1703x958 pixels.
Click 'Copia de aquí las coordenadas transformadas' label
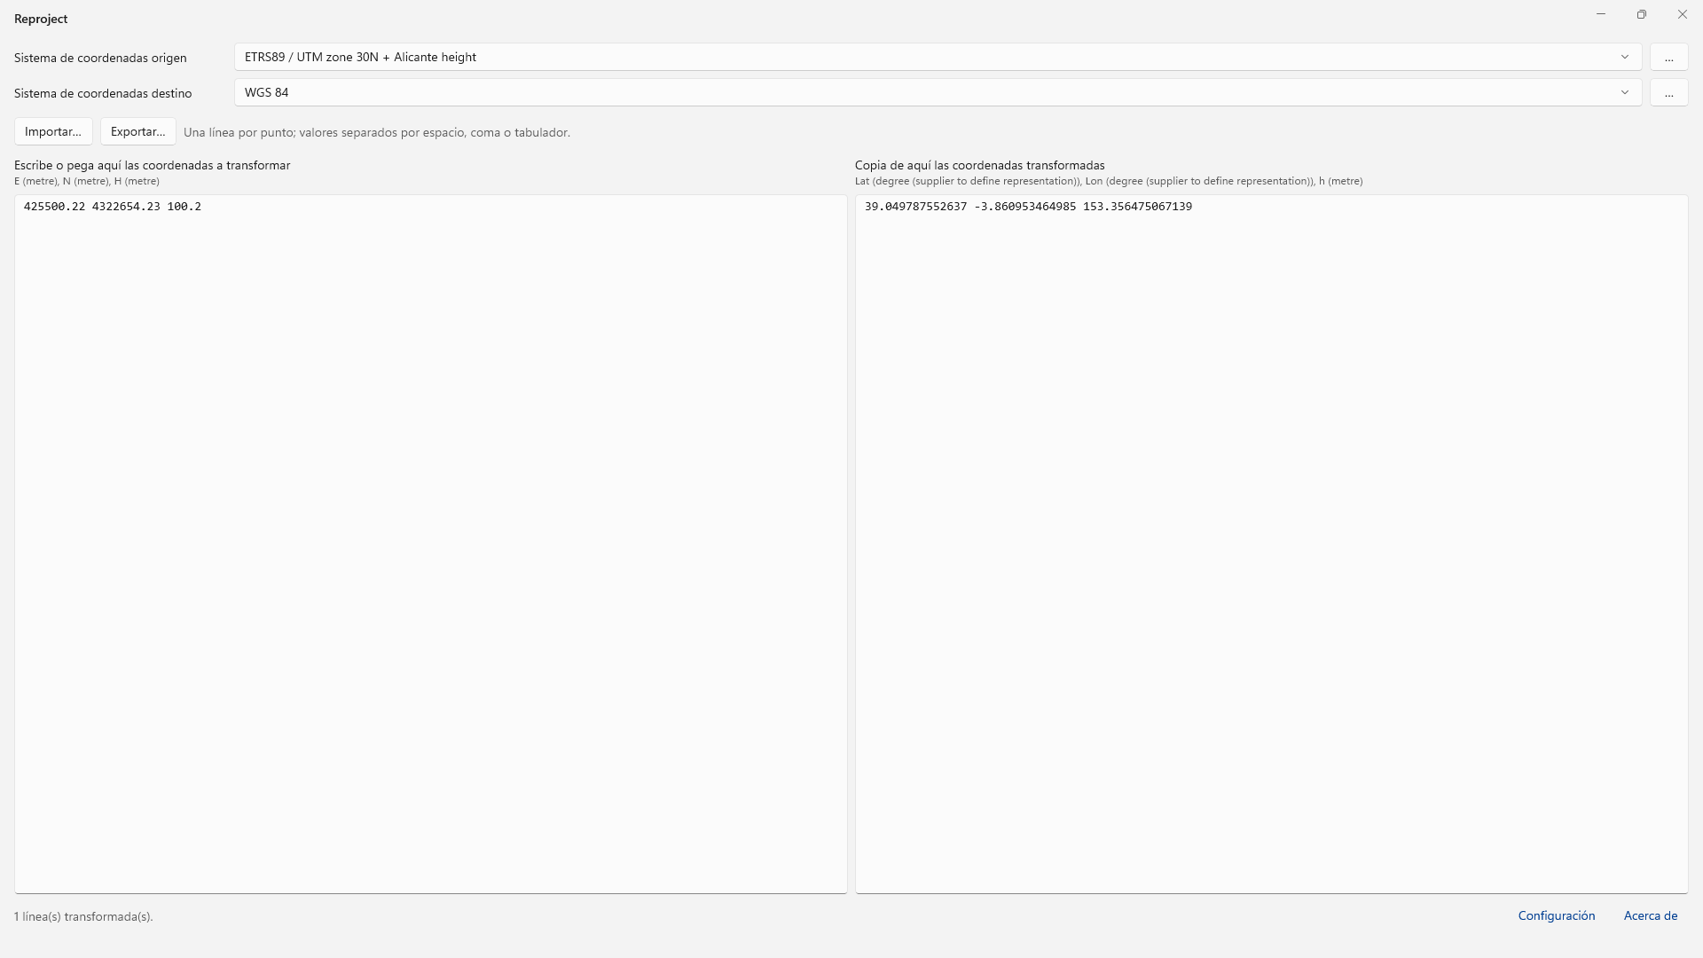coord(979,165)
